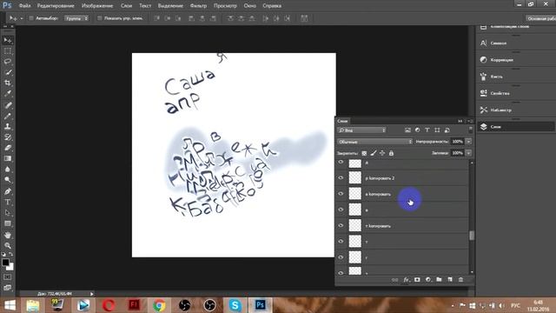This screenshot has width=556, height=313.
Task: Toggle Quick Mask mode icon
Action: tap(8, 276)
